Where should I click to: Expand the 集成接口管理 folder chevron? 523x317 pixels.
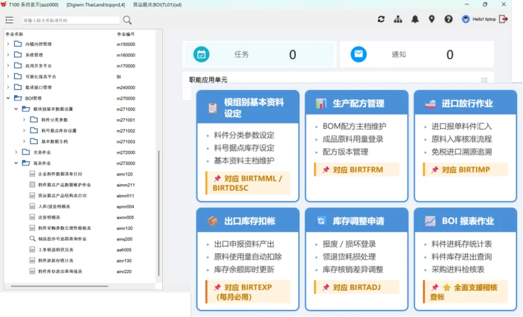click(x=8, y=87)
